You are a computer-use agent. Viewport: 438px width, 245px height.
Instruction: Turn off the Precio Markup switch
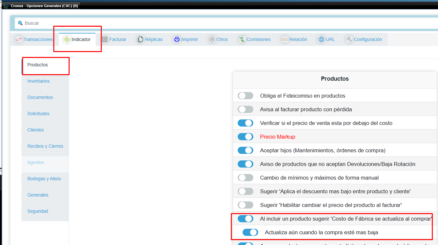tap(246, 137)
